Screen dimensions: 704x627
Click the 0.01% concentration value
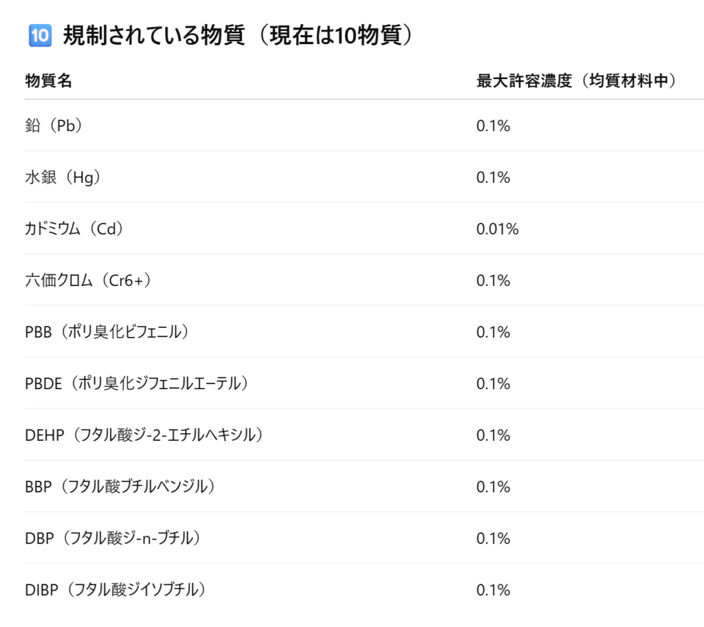coord(498,229)
